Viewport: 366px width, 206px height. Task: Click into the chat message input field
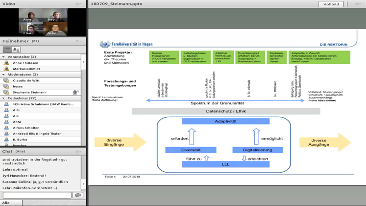tap(37, 195)
